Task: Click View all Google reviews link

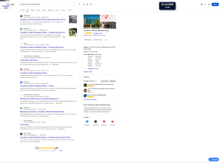Action: [90, 100]
